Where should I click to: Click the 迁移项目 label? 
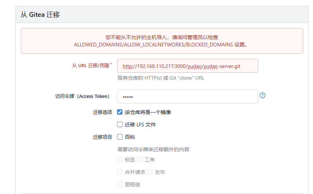pyautogui.click(x=103, y=137)
